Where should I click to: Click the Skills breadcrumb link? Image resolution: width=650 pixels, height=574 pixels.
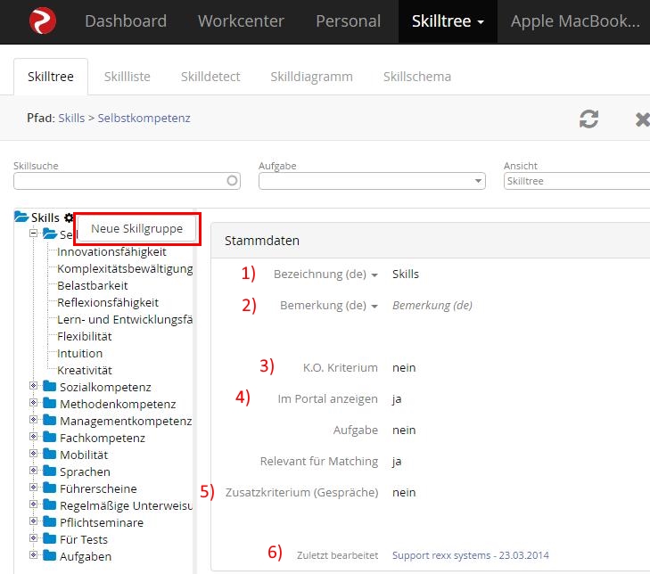pyautogui.click(x=71, y=119)
